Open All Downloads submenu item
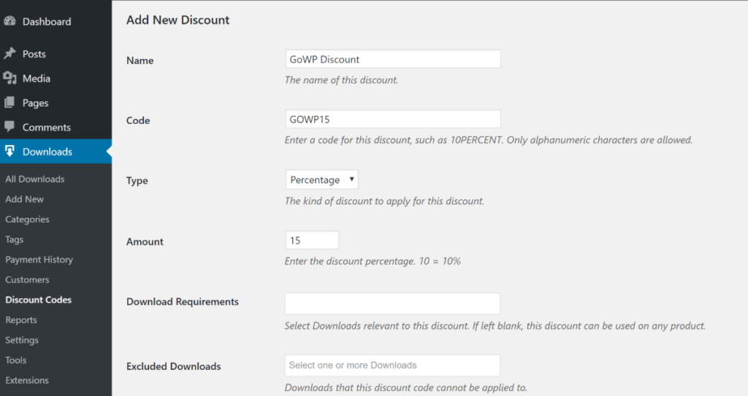Image resolution: width=748 pixels, height=396 pixels. tap(35, 179)
